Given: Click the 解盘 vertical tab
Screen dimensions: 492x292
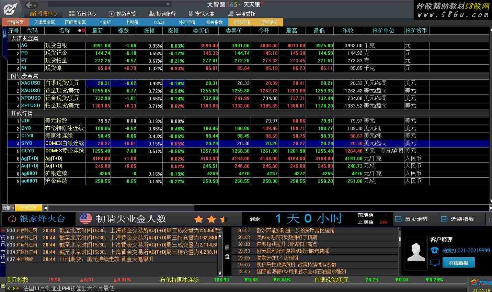Looking at the screenshot, I should tap(227, 252).
